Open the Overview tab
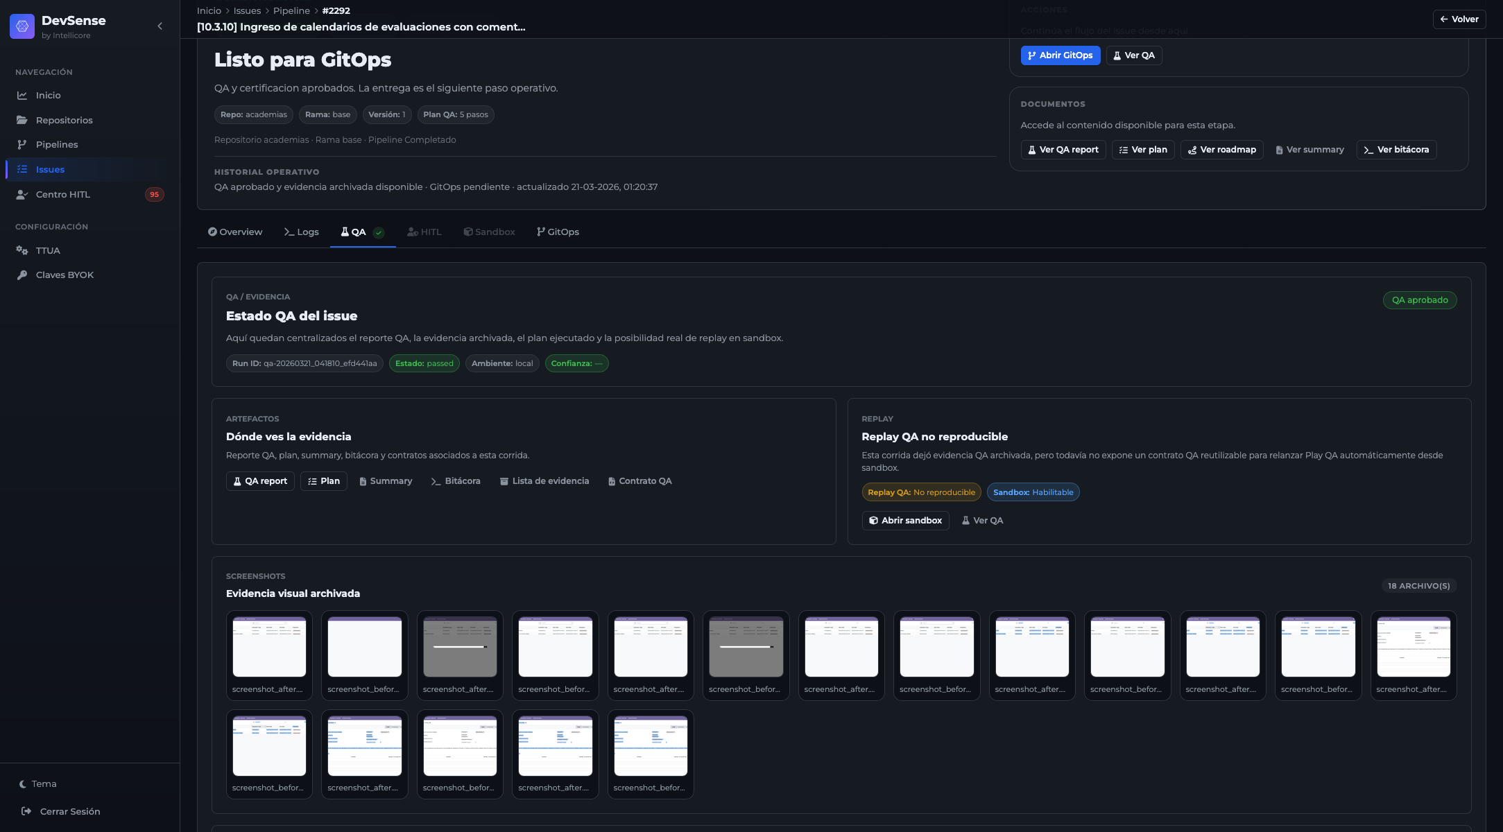Viewport: 1503px width, 832px height. click(x=235, y=232)
